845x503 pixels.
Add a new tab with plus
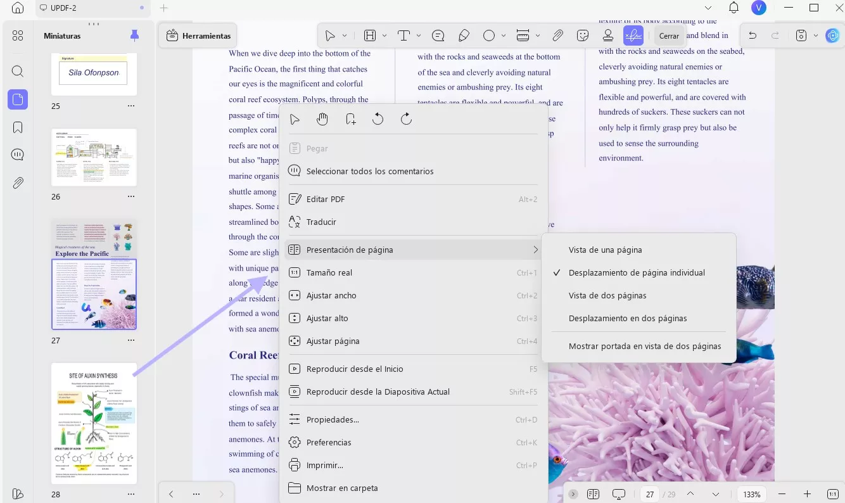coord(164,8)
